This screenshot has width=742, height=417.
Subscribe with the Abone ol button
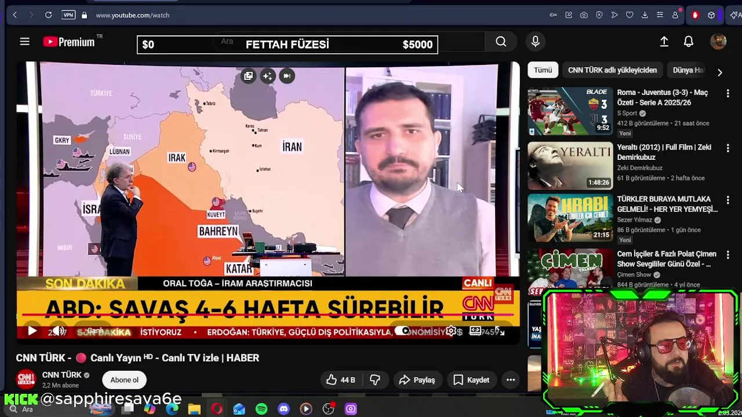[x=125, y=380]
